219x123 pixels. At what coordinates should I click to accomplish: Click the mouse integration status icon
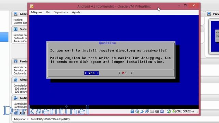(x=169, y=111)
